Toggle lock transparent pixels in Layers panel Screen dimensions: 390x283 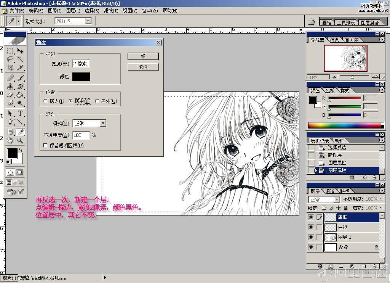click(x=324, y=208)
